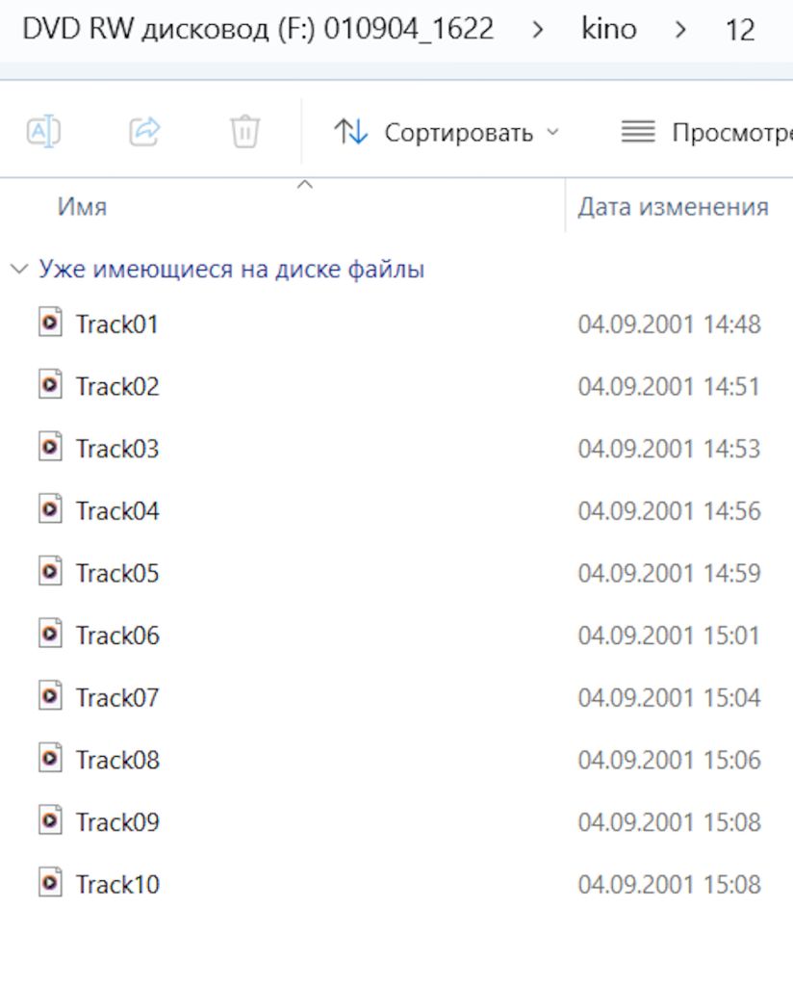Select the Track09 file icon

[50, 820]
